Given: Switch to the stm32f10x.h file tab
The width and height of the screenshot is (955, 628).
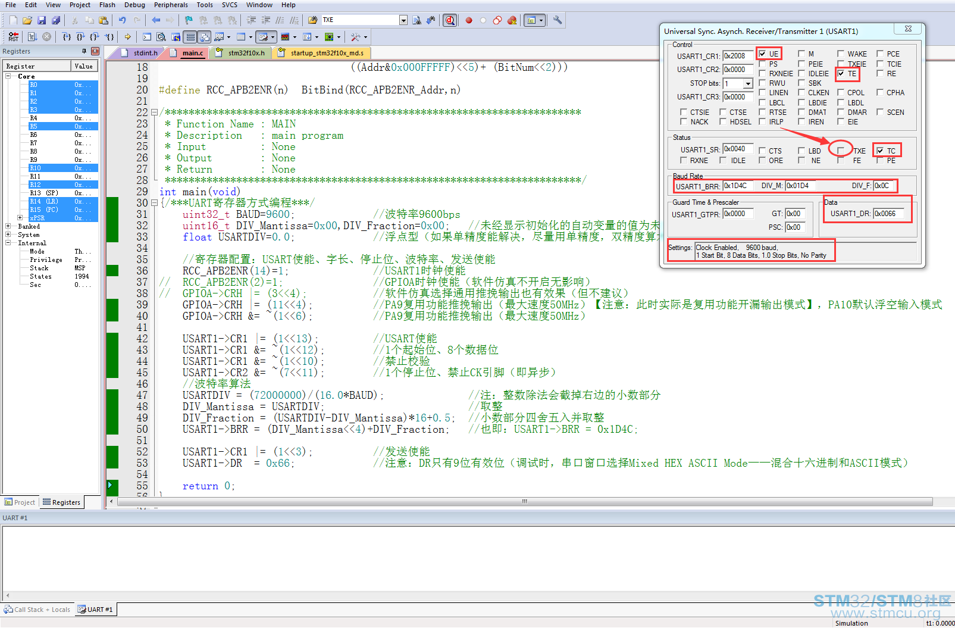Looking at the screenshot, I should tap(246, 53).
